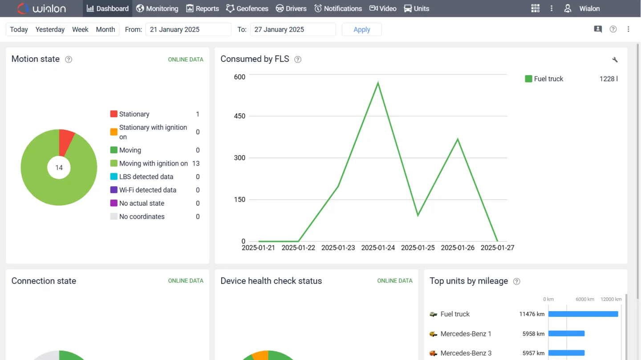Click the Fuel truck green legend swatch

coord(528,79)
